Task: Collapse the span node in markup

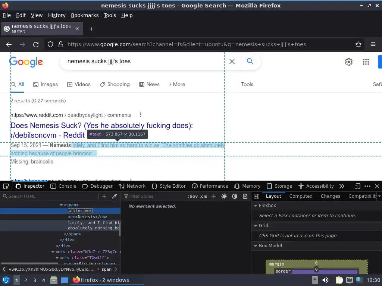Action: [61, 205]
